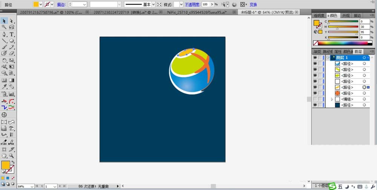377x190 pixels.
Task: Select the Column Graph tool
Action: point(11,94)
